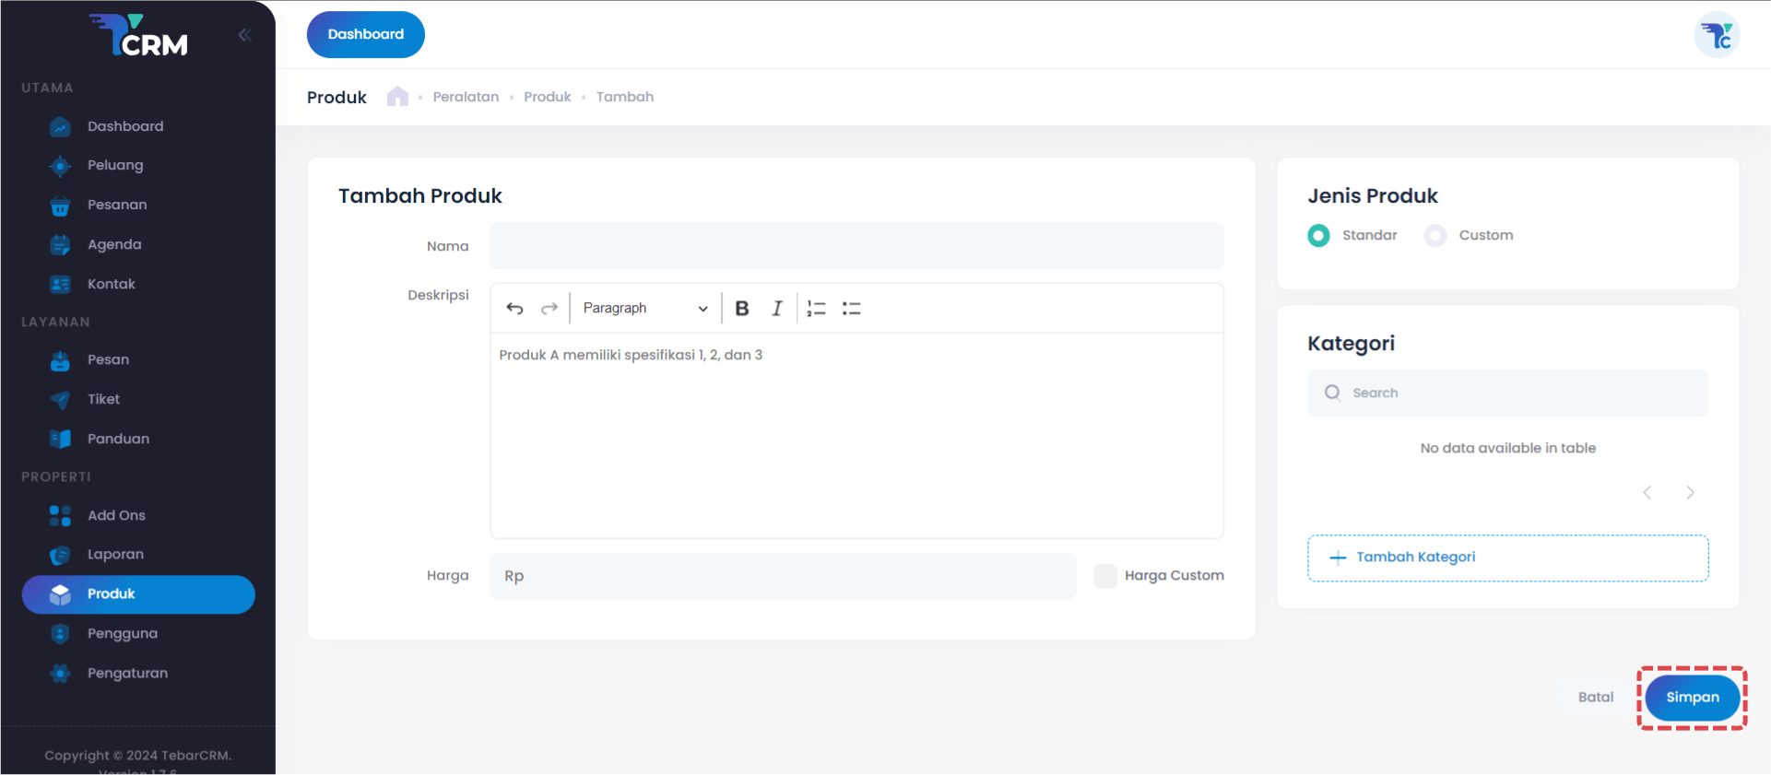This screenshot has height=775, width=1771.
Task: Toggle italic formatting in description editor
Action: pyautogui.click(x=777, y=309)
